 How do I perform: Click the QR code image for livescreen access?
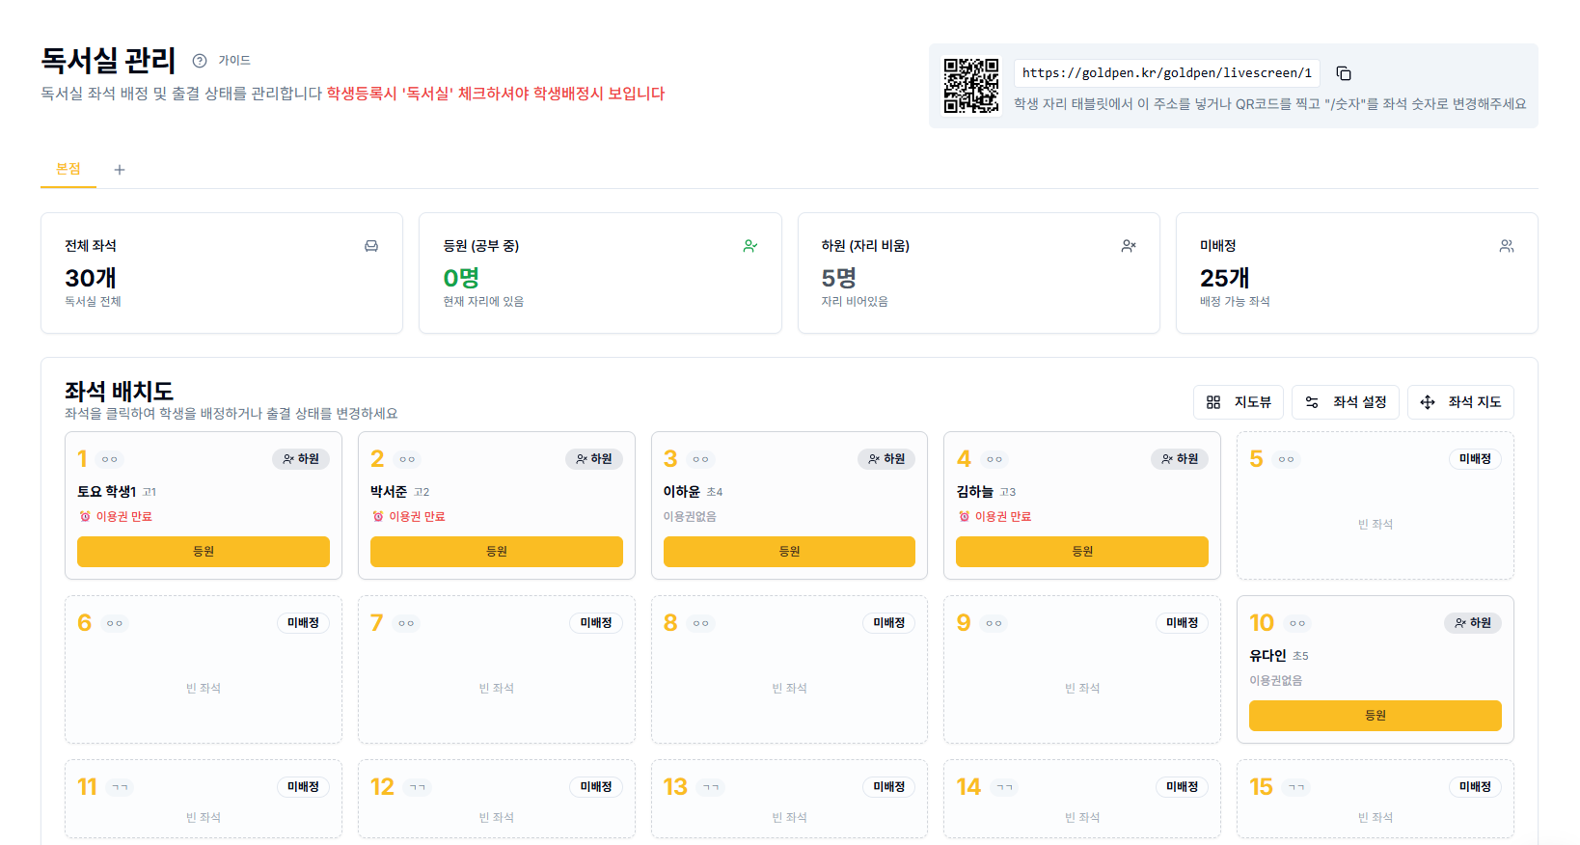point(971,85)
